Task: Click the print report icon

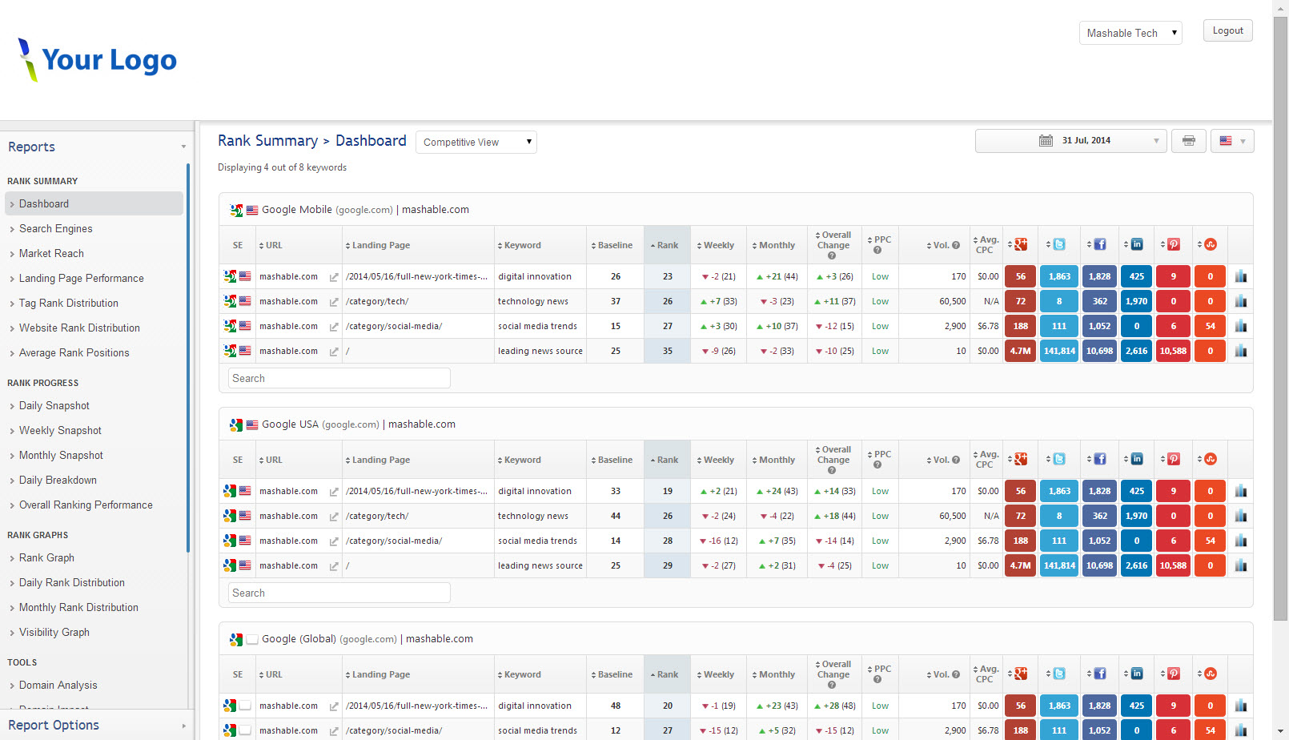Action: click(1188, 141)
